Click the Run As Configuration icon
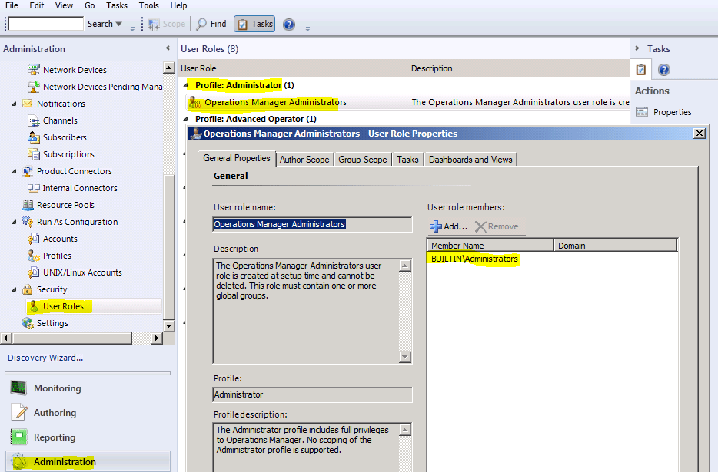Image resolution: width=718 pixels, height=472 pixels. [28, 222]
